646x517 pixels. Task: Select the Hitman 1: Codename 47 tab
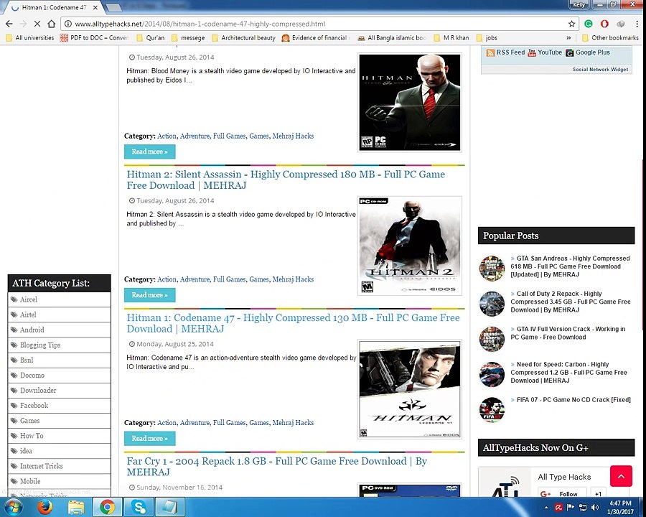coord(54,7)
